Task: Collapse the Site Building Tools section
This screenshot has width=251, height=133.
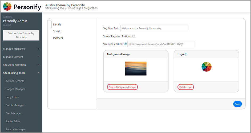Action: (21, 73)
